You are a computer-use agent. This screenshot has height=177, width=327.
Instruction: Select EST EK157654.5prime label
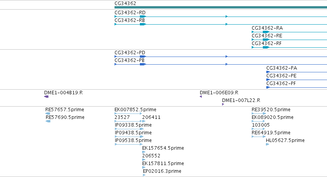click(x=163, y=148)
